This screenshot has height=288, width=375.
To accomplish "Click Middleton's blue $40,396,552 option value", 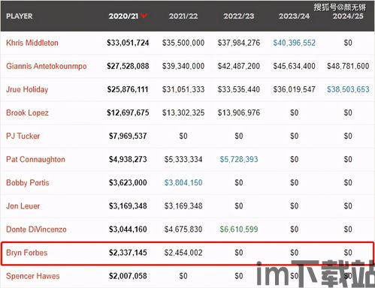I will click(294, 43).
